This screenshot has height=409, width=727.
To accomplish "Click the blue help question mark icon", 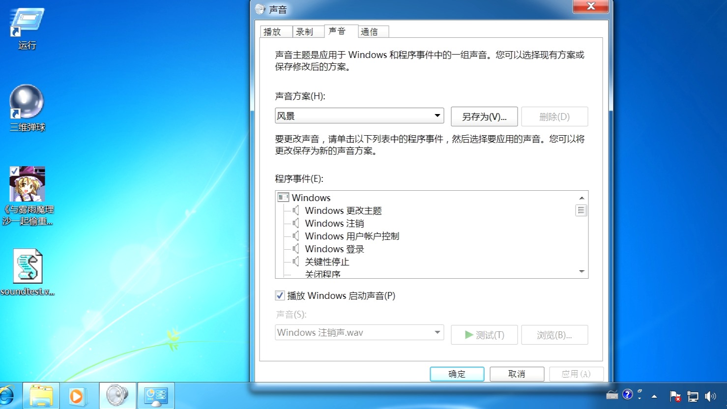I will click(627, 394).
